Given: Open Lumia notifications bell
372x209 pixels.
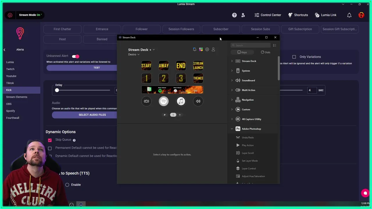Looking at the screenshot, I should (x=349, y=15).
